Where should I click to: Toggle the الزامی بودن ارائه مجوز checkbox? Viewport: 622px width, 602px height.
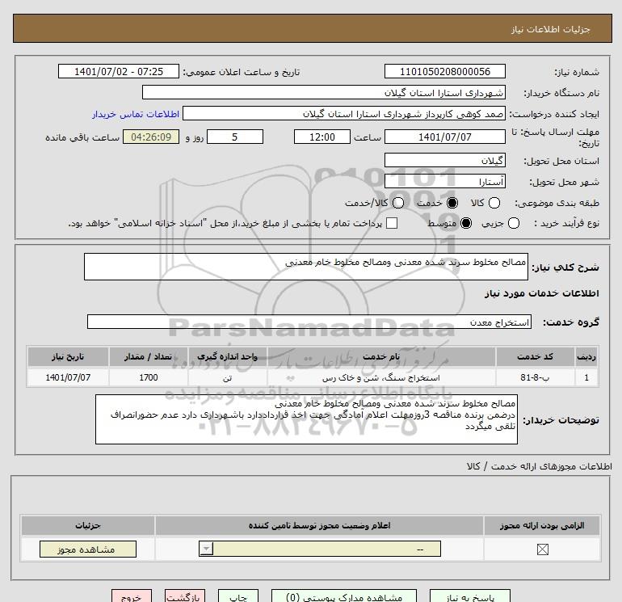(542, 549)
